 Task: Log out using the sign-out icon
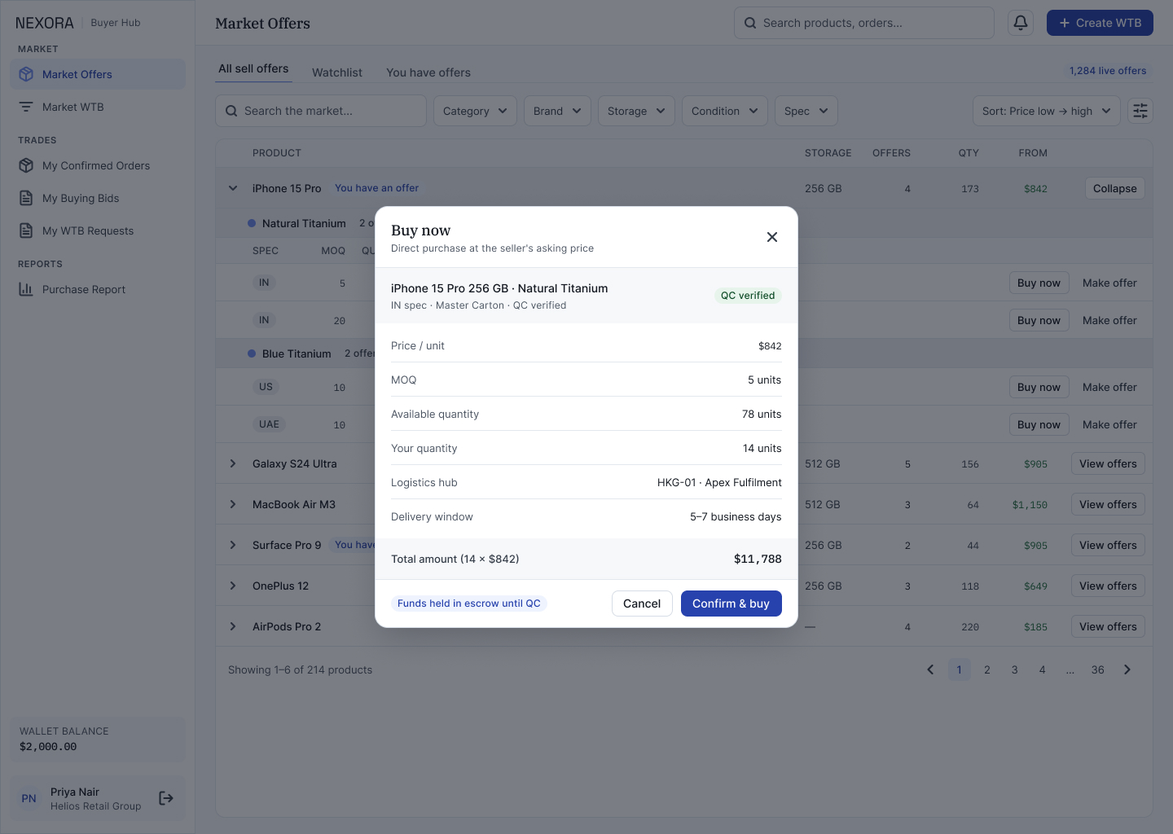pos(166,798)
